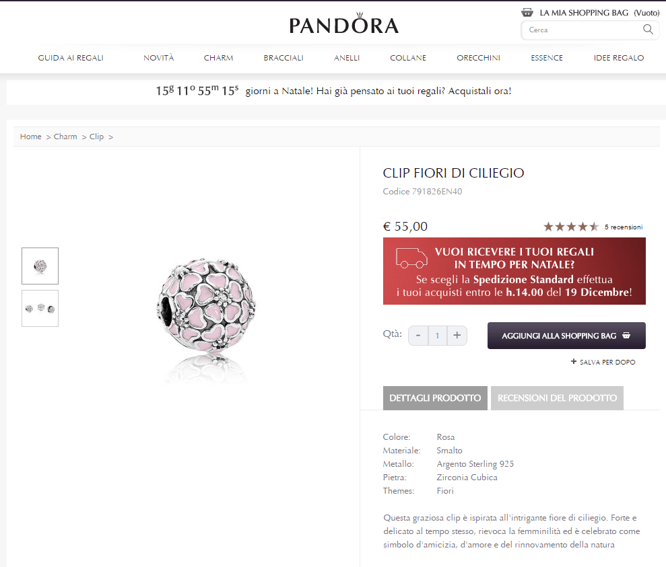The height and width of the screenshot is (567, 666).
Task: Select the second thumbnail with three clips
Action: (x=40, y=308)
